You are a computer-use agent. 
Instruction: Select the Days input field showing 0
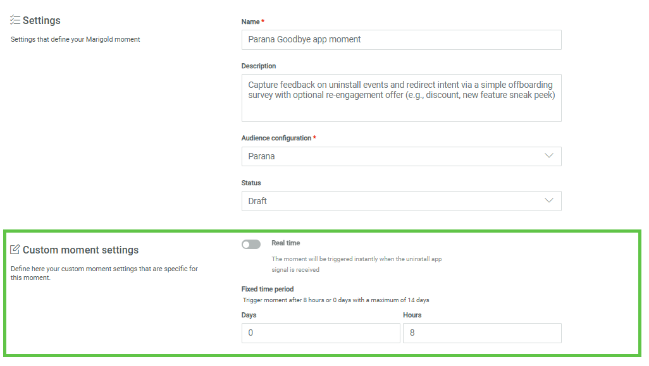(321, 333)
